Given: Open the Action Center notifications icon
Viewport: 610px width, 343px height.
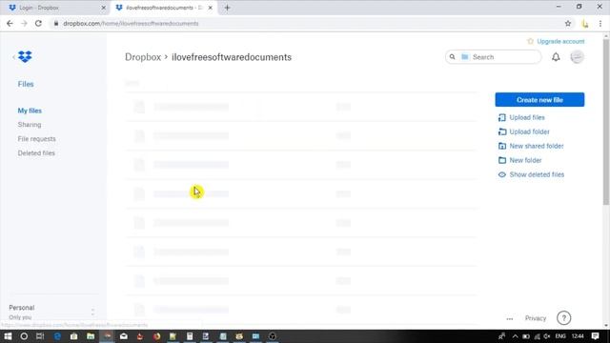Looking at the screenshot, I should click(x=595, y=336).
